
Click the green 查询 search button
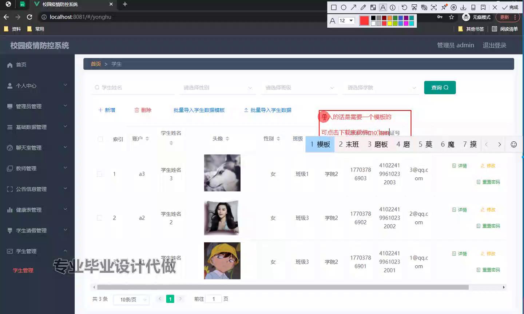coord(440,88)
